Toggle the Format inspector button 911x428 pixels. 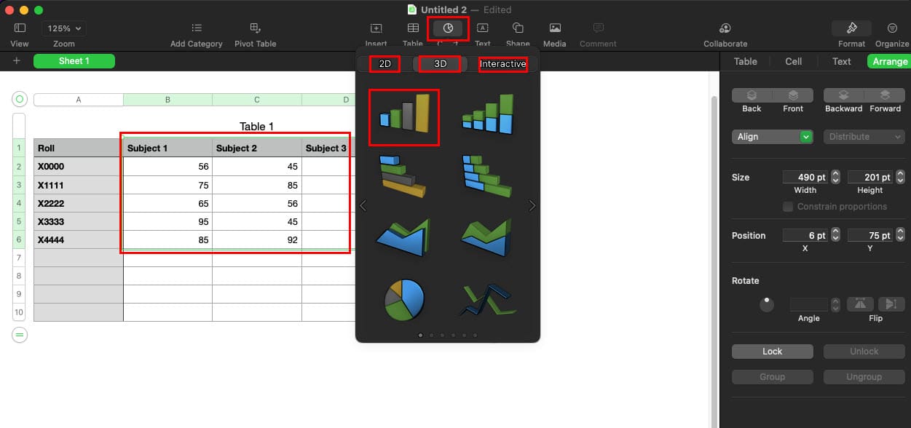point(851,28)
